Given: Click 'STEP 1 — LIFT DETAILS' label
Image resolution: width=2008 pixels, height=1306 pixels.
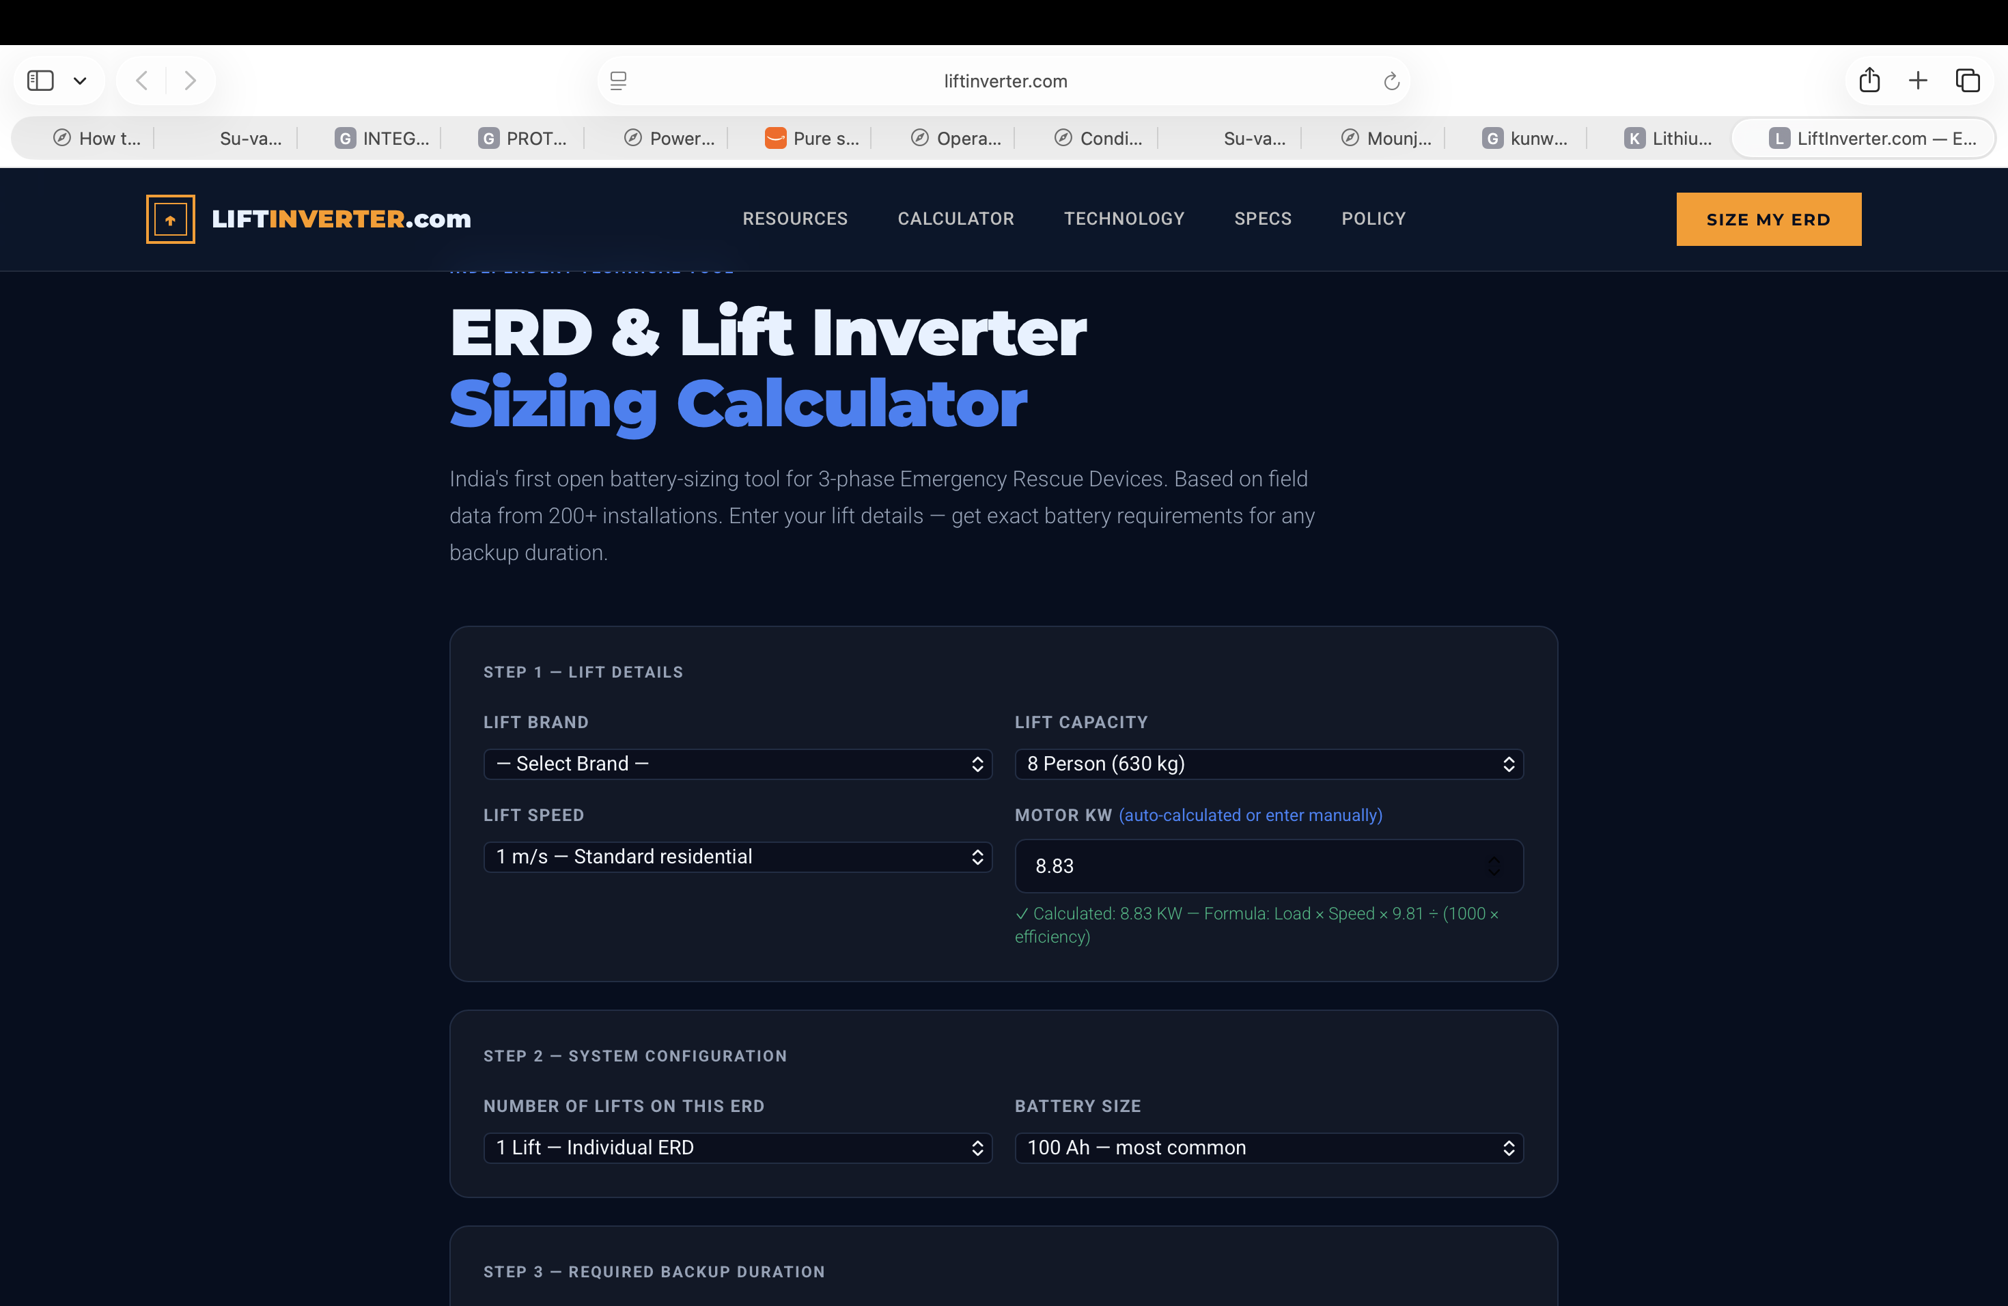Looking at the screenshot, I should [x=583, y=672].
